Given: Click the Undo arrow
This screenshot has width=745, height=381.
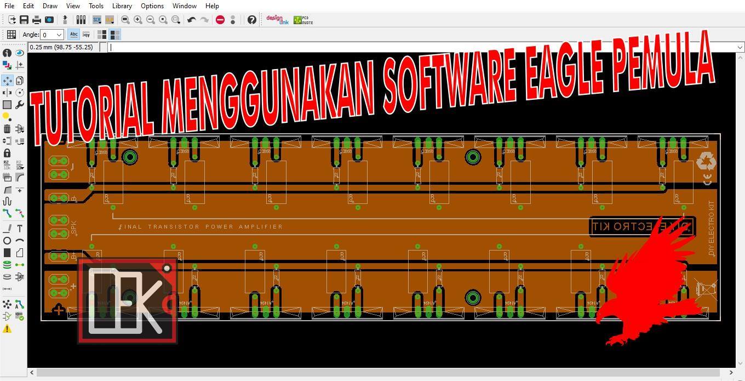Looking at the screenshot, I should (192, 20).
